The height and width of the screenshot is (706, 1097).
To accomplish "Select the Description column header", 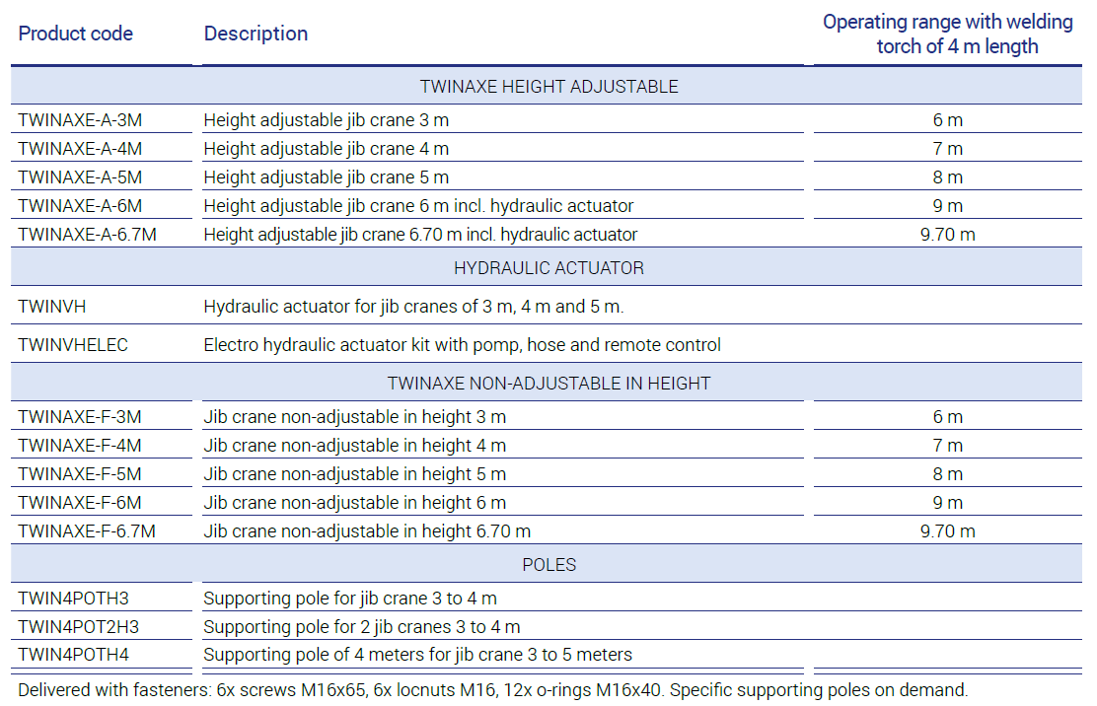I will point(256,34).
